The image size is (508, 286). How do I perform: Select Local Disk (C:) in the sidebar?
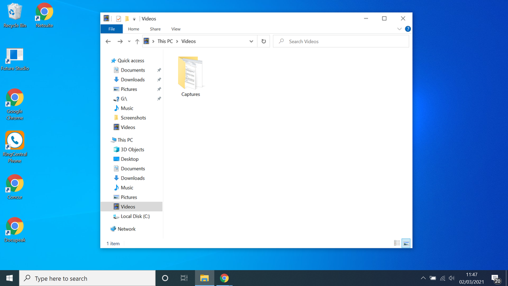[x=134, y=216]
